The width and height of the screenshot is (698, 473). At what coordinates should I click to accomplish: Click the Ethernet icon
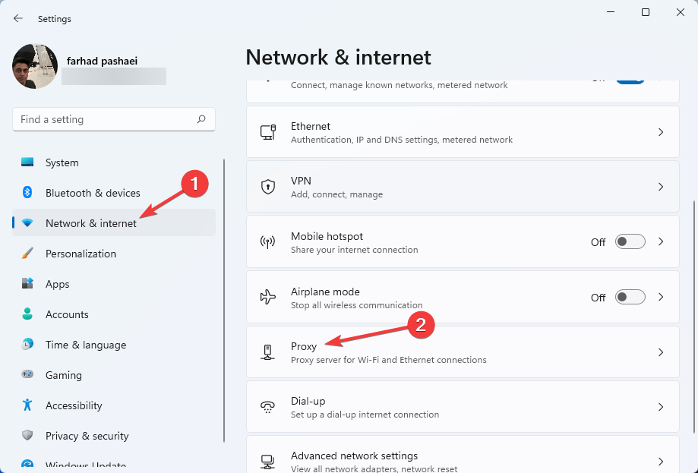[x=267, y=132]
